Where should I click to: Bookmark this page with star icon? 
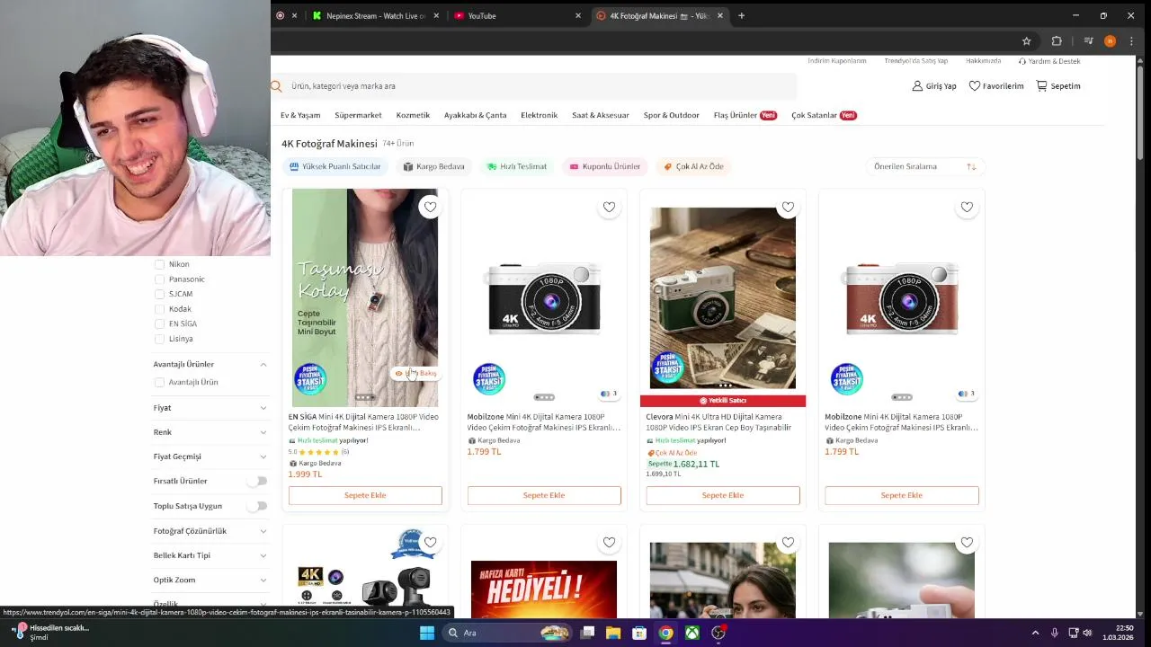point(1026,40)
